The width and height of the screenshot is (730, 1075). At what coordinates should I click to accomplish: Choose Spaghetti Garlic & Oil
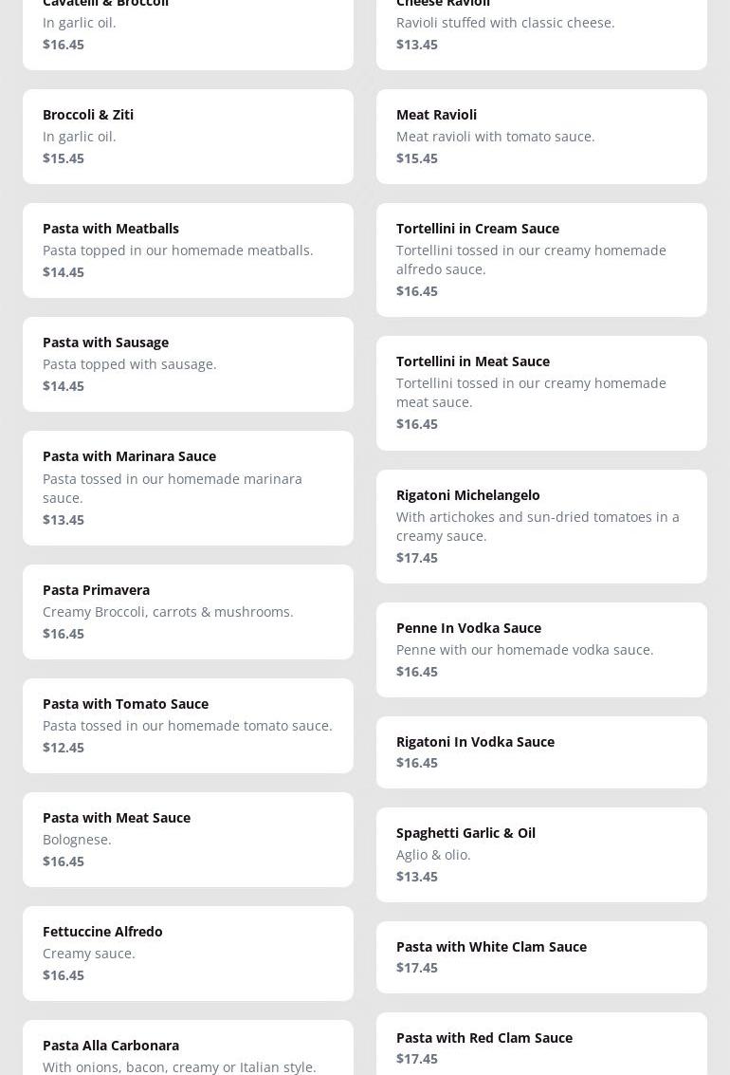coord(541,855)
